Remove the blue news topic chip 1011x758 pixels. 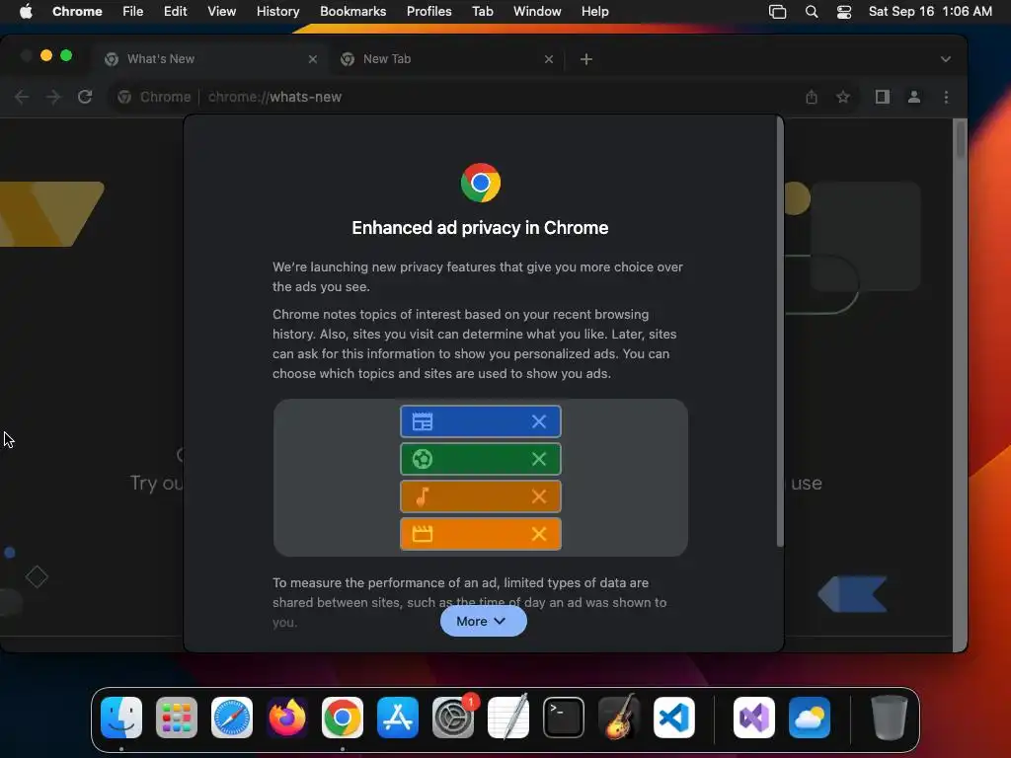[x=539, y=421]
